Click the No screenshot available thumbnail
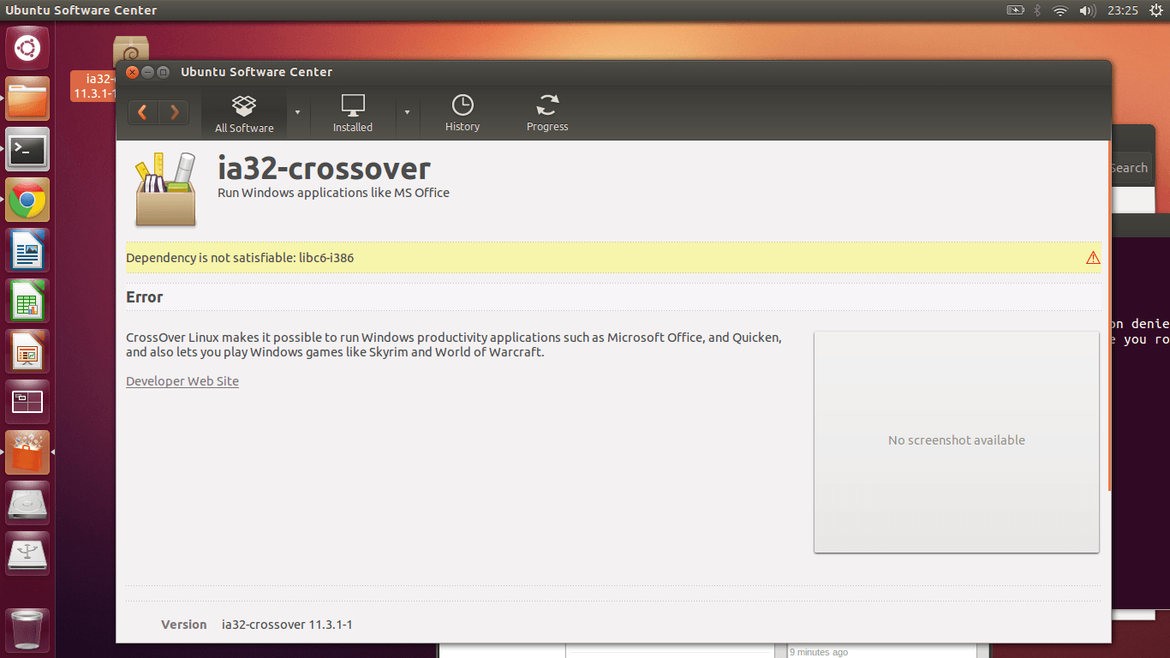The width and height of the screenshot is (1170, 658). click(956, 441)
